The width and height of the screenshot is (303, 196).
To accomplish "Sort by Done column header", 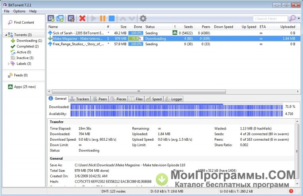I will tap(138, 27).
